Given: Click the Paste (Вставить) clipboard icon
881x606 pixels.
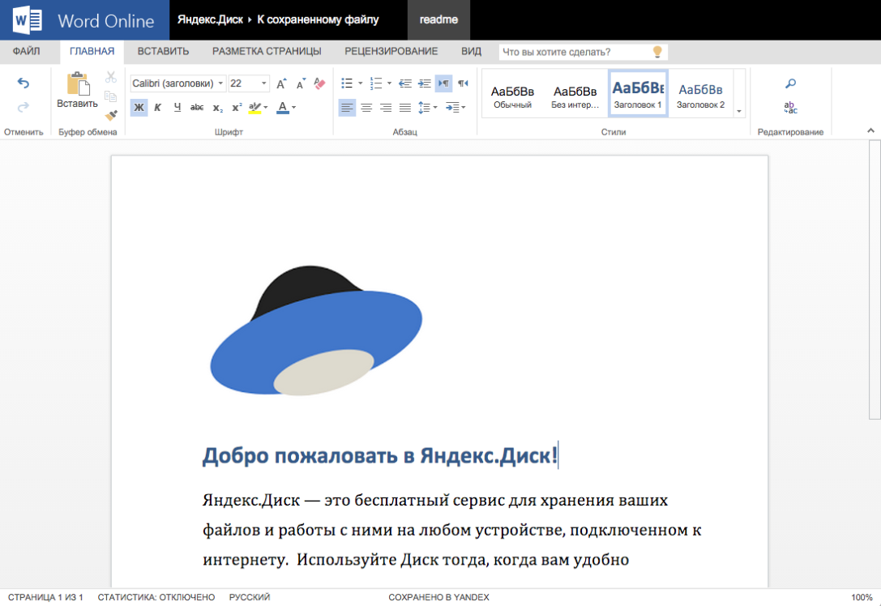Looking at the screenshot, I should (x=77, y=84).
